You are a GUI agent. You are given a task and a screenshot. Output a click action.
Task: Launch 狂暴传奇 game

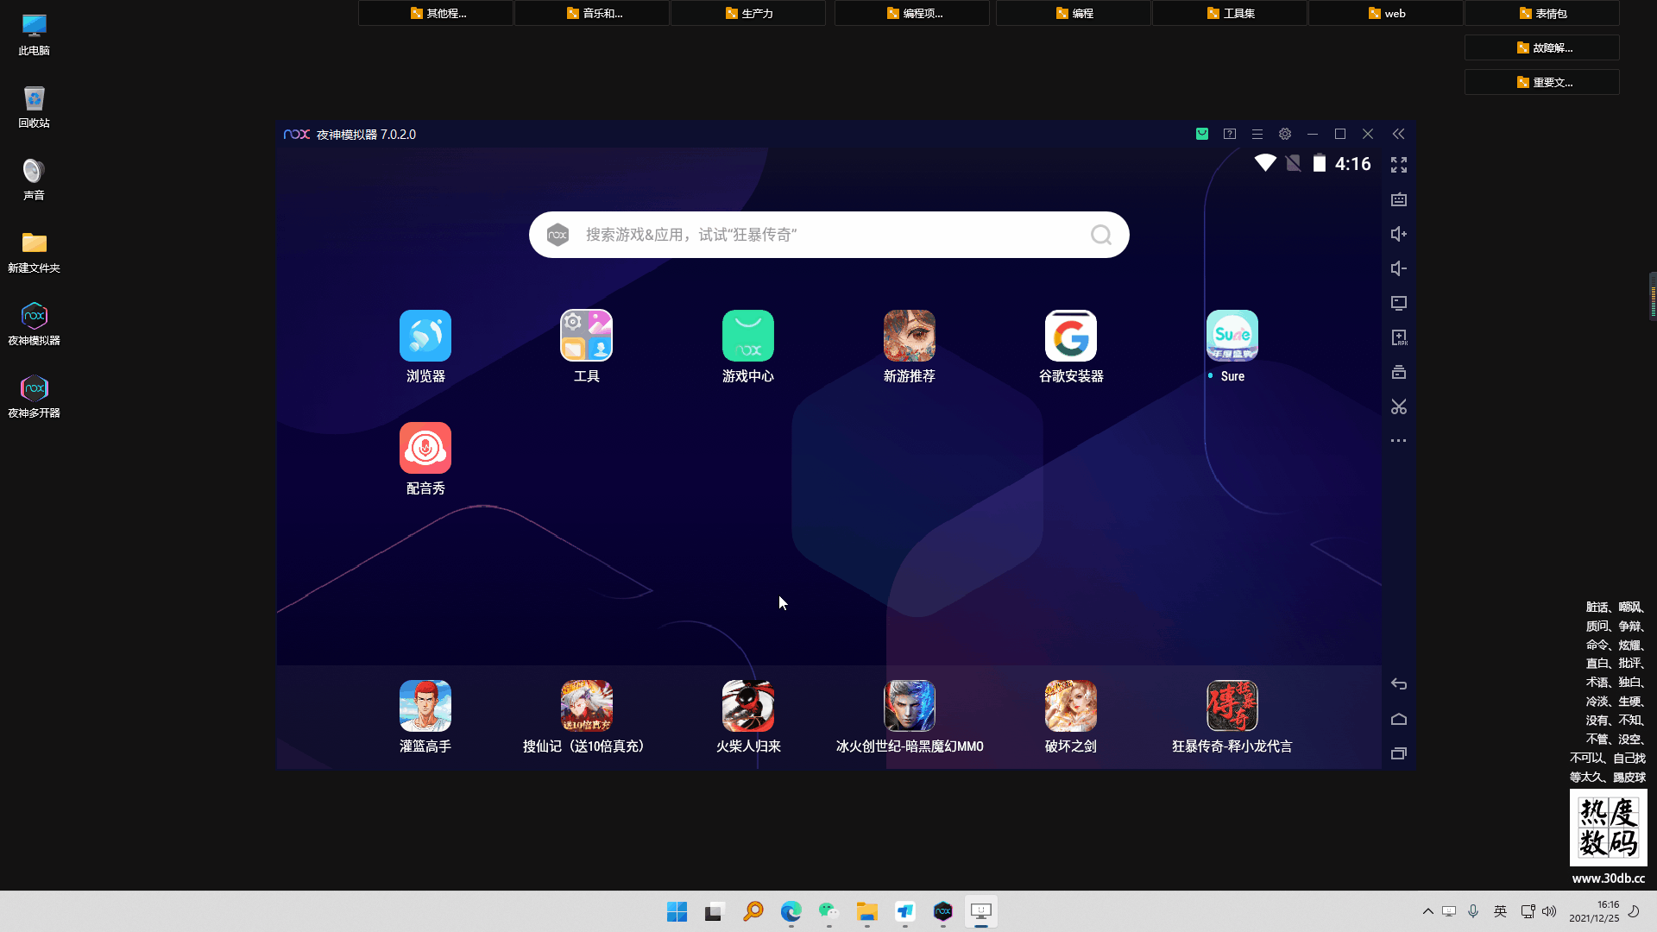pyautogui.click(x=1232, y=706)
